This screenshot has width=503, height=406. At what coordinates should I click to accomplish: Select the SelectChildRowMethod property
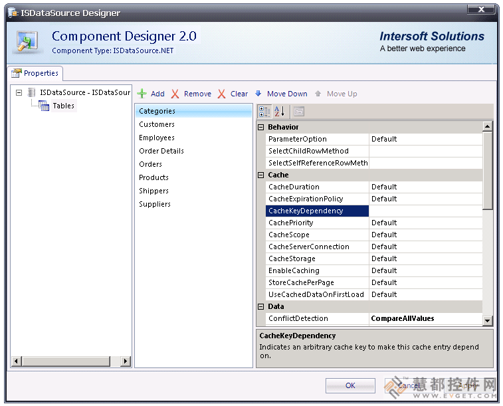[x=317, y=151]
